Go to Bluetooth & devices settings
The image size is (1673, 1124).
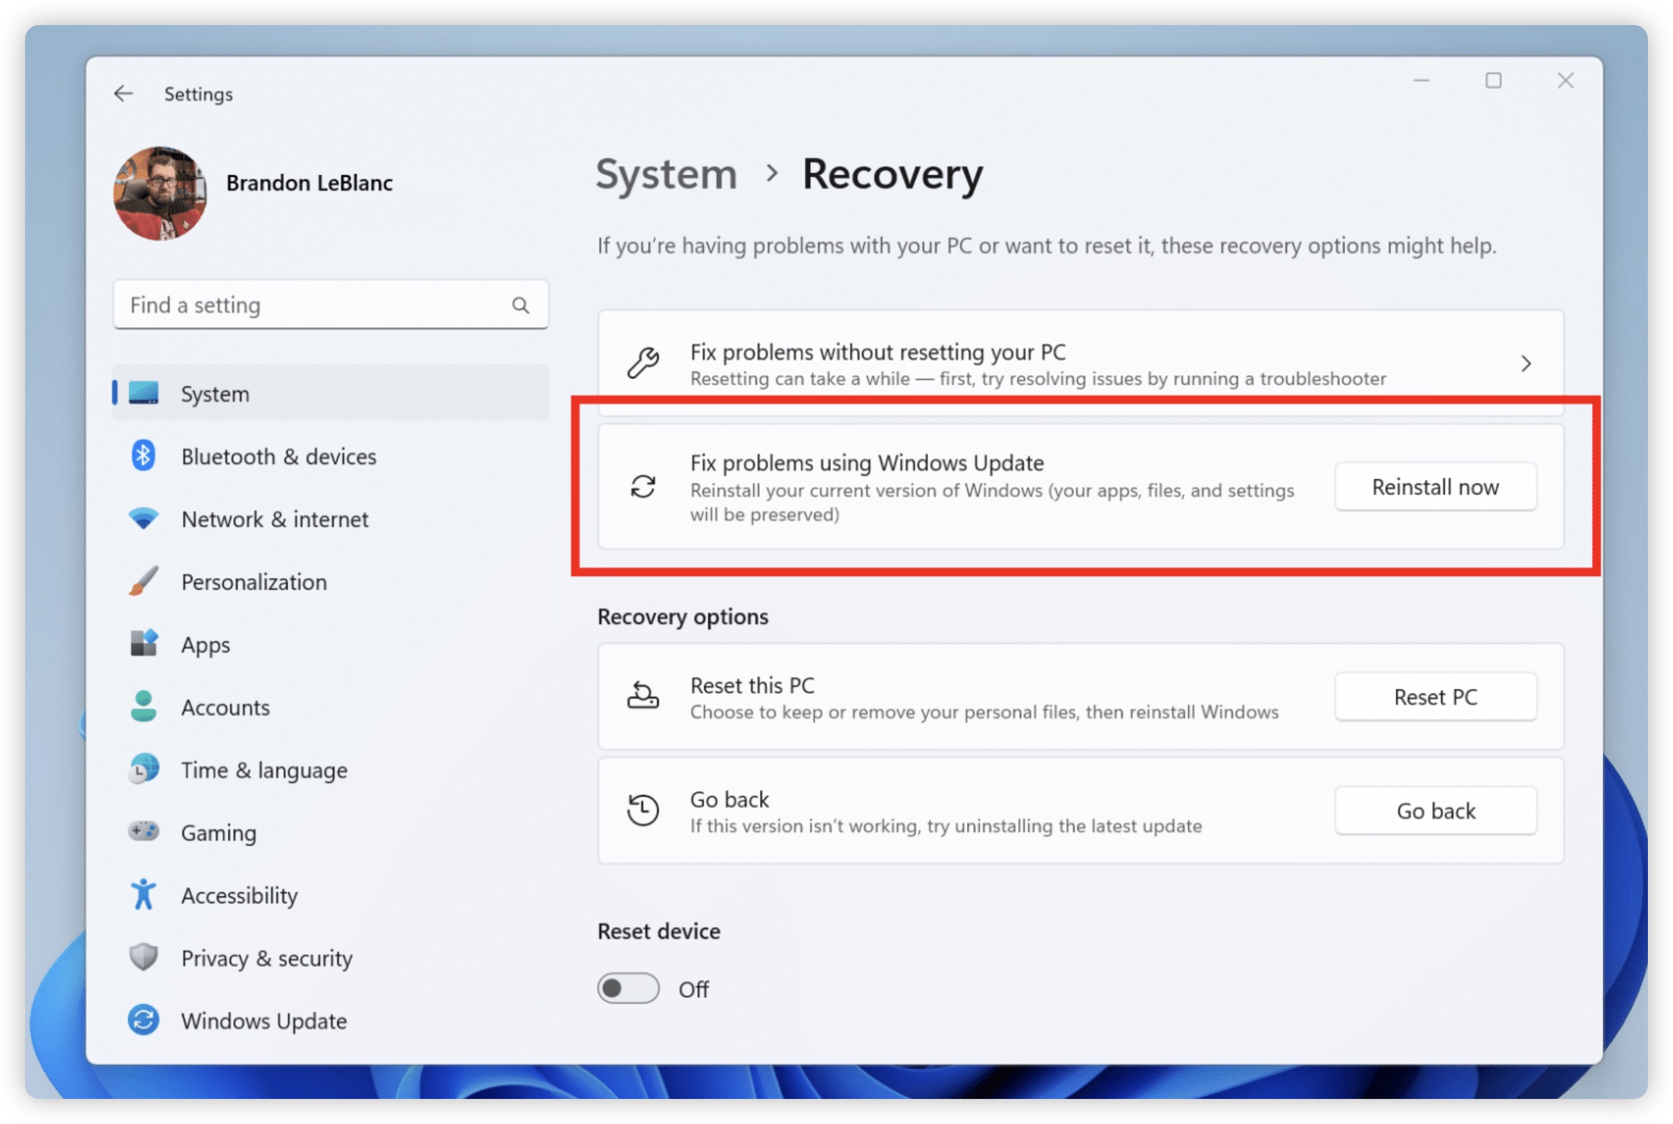coord(279,457)
